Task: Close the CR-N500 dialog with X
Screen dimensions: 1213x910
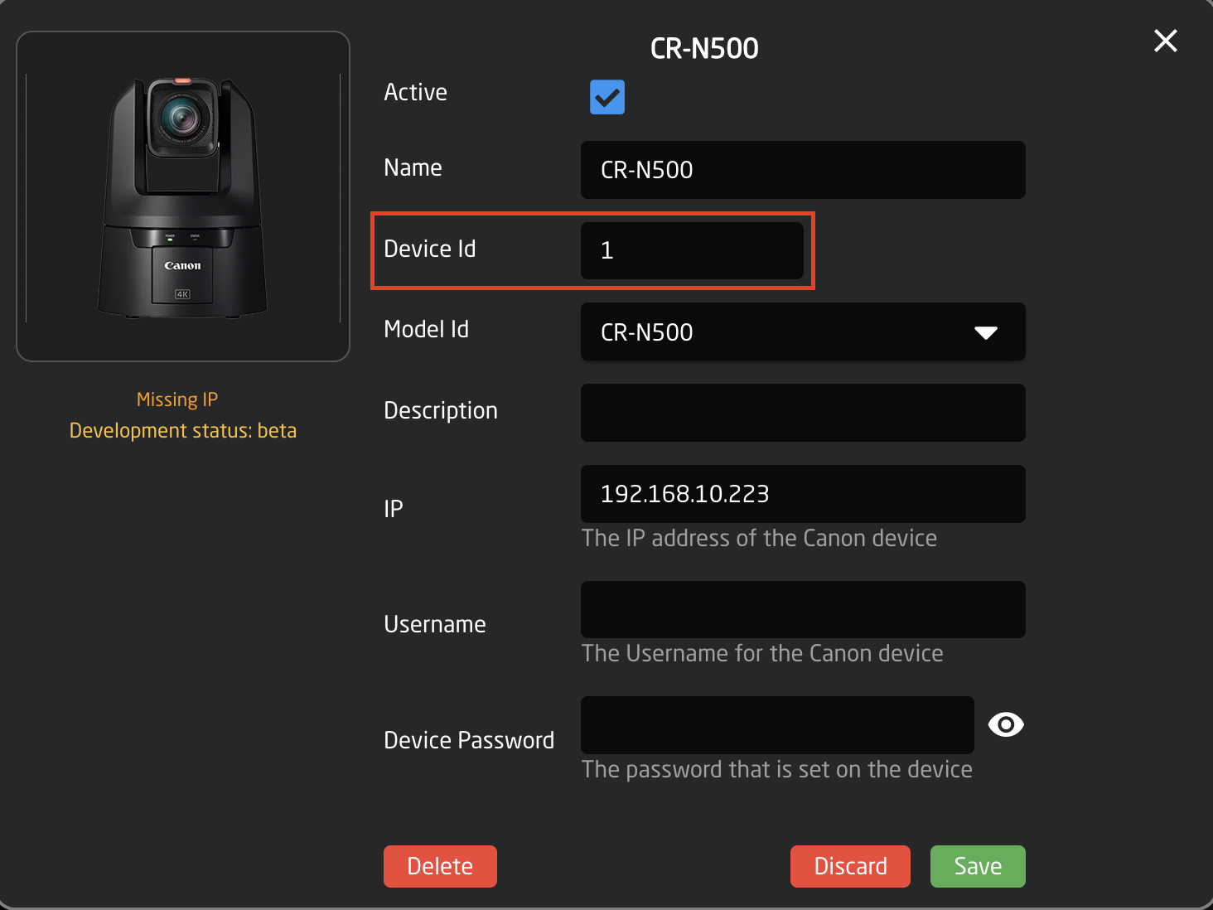Action: coord(1165,41)
